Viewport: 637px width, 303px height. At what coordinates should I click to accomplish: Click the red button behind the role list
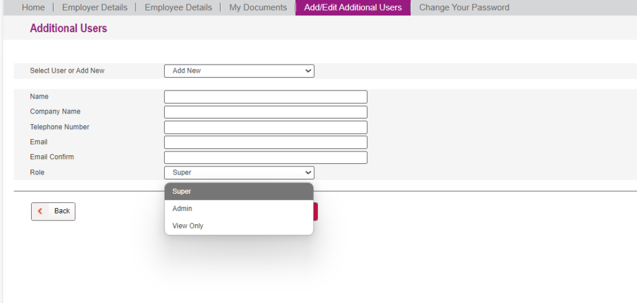315,212
